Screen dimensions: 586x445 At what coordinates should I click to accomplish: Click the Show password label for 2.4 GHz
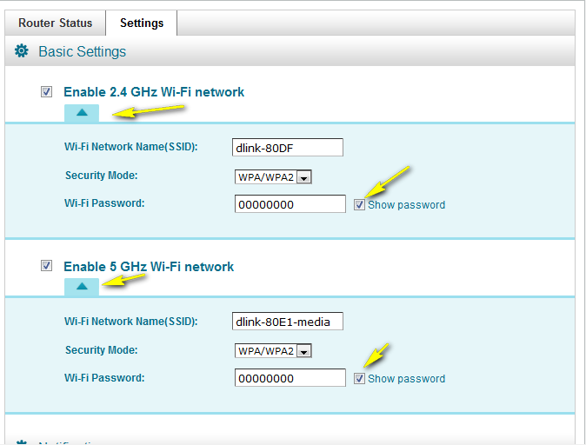tap(406, 205)
